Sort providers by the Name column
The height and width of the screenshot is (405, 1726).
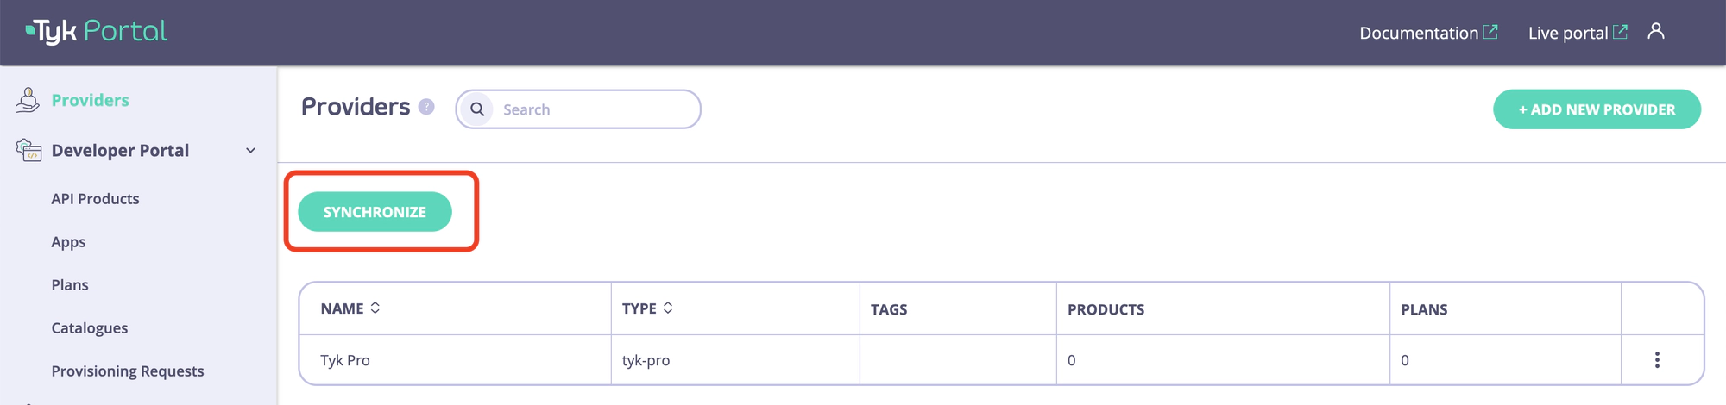(375, 308)
